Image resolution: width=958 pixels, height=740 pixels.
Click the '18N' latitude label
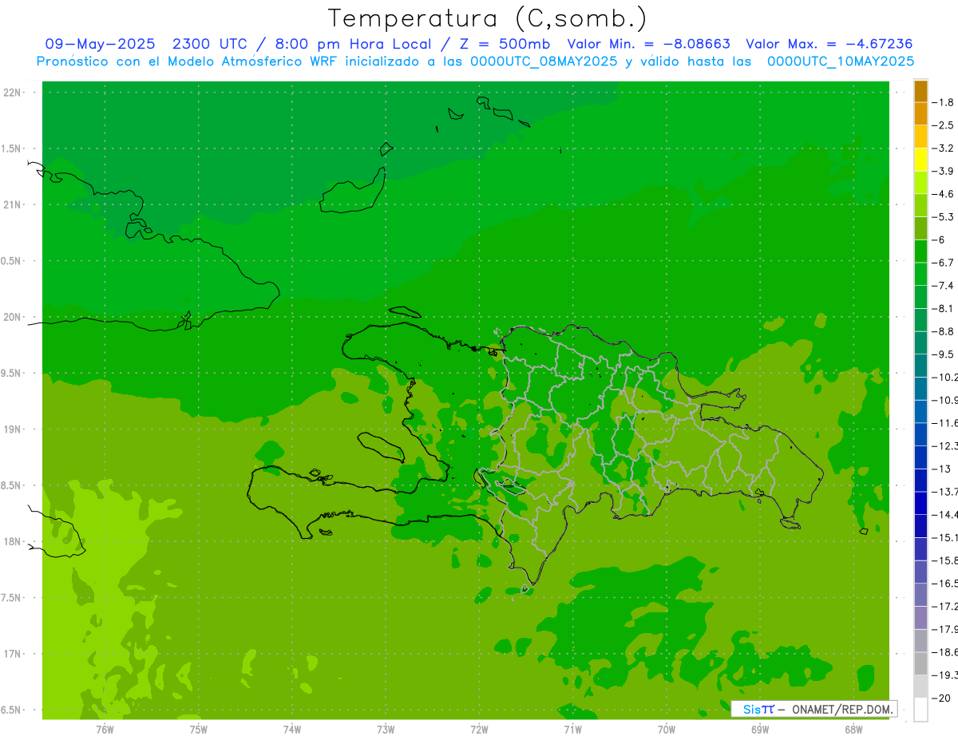12,541
